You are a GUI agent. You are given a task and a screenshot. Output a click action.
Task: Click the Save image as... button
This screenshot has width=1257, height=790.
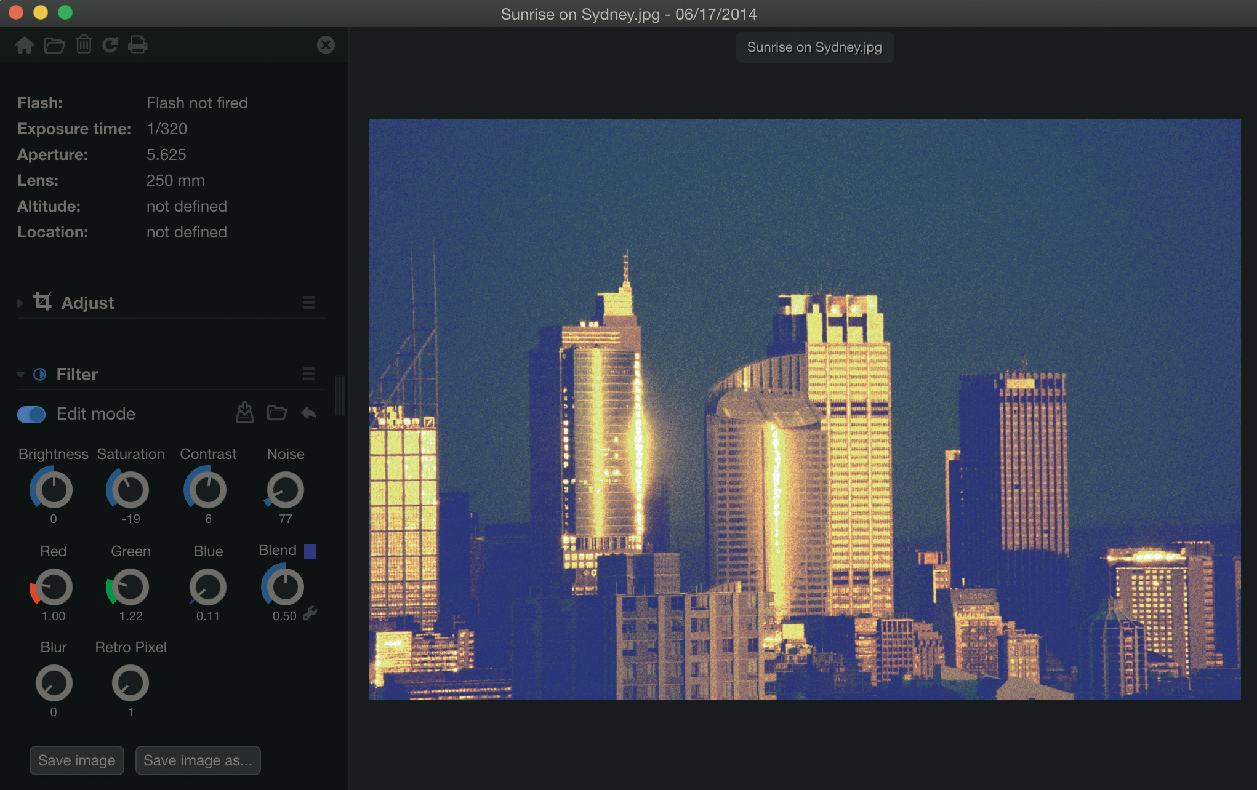point(198,760)
